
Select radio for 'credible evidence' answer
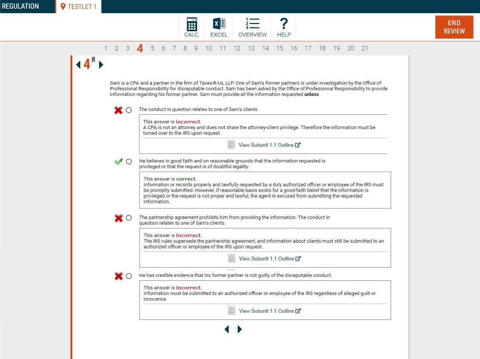point(129,276)
